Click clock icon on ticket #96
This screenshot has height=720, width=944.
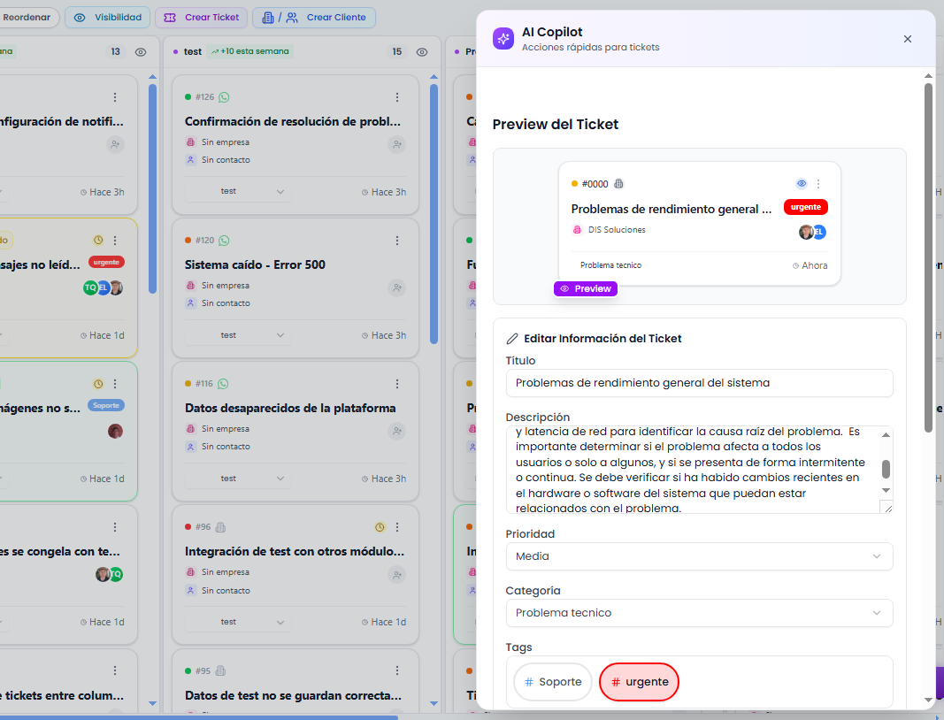(x=380, y=527)
